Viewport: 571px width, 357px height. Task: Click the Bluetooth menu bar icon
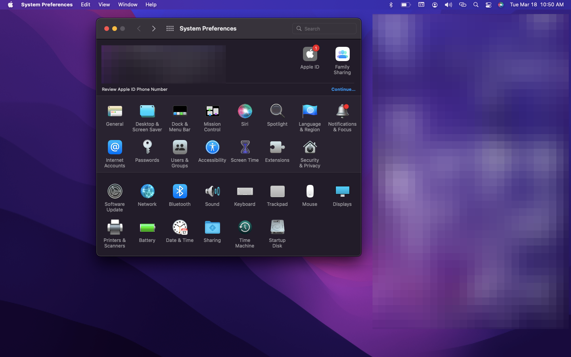pyautogui.click(x=391, y=5)
